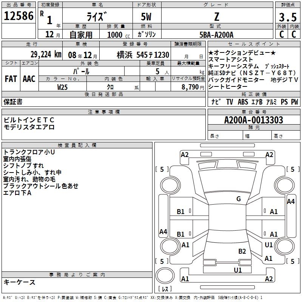302x302 pixels.
Task: Select the interior color クロ
Action: click(x=110, y=87)
